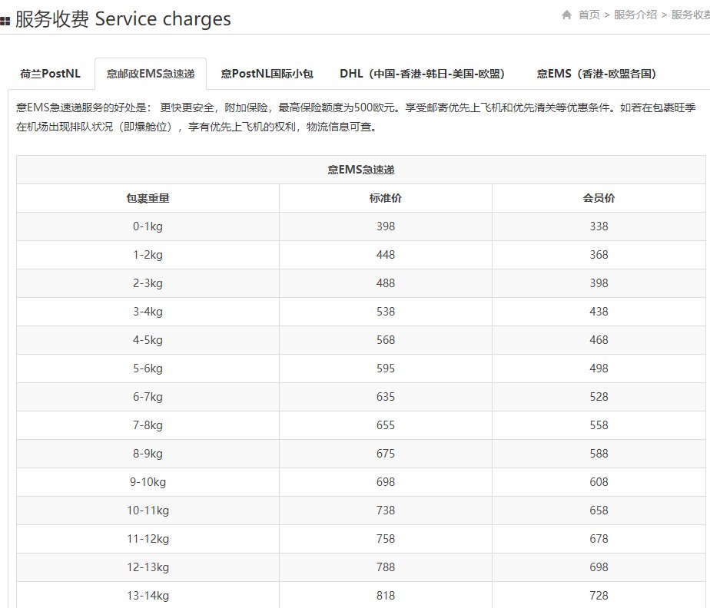Open 服务介绍 breadcrumb link

pos(635,15)
